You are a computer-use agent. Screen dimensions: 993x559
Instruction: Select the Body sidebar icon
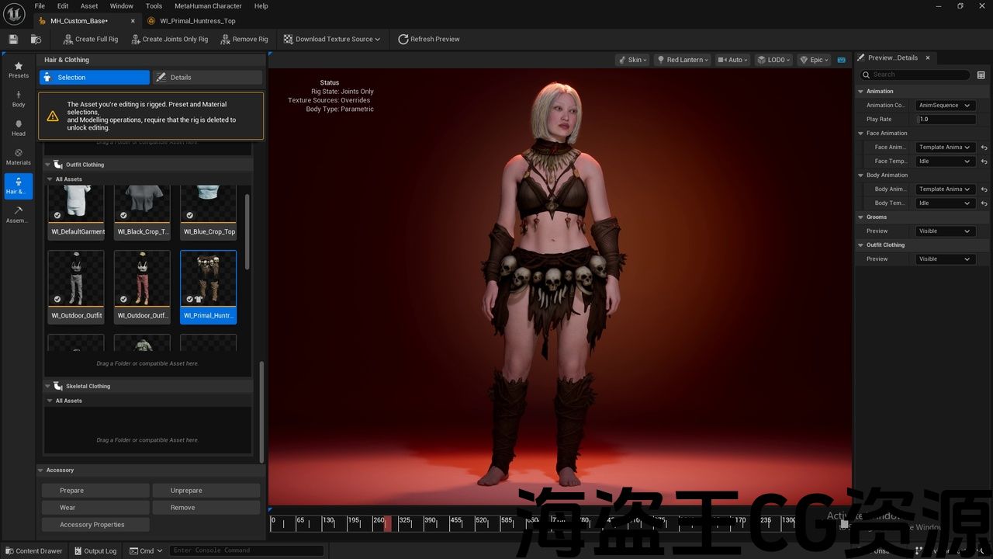point(19,99)
